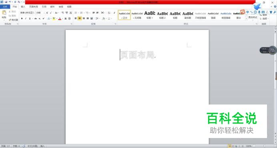Apply yellow text highlight color

tap(54, 18)
